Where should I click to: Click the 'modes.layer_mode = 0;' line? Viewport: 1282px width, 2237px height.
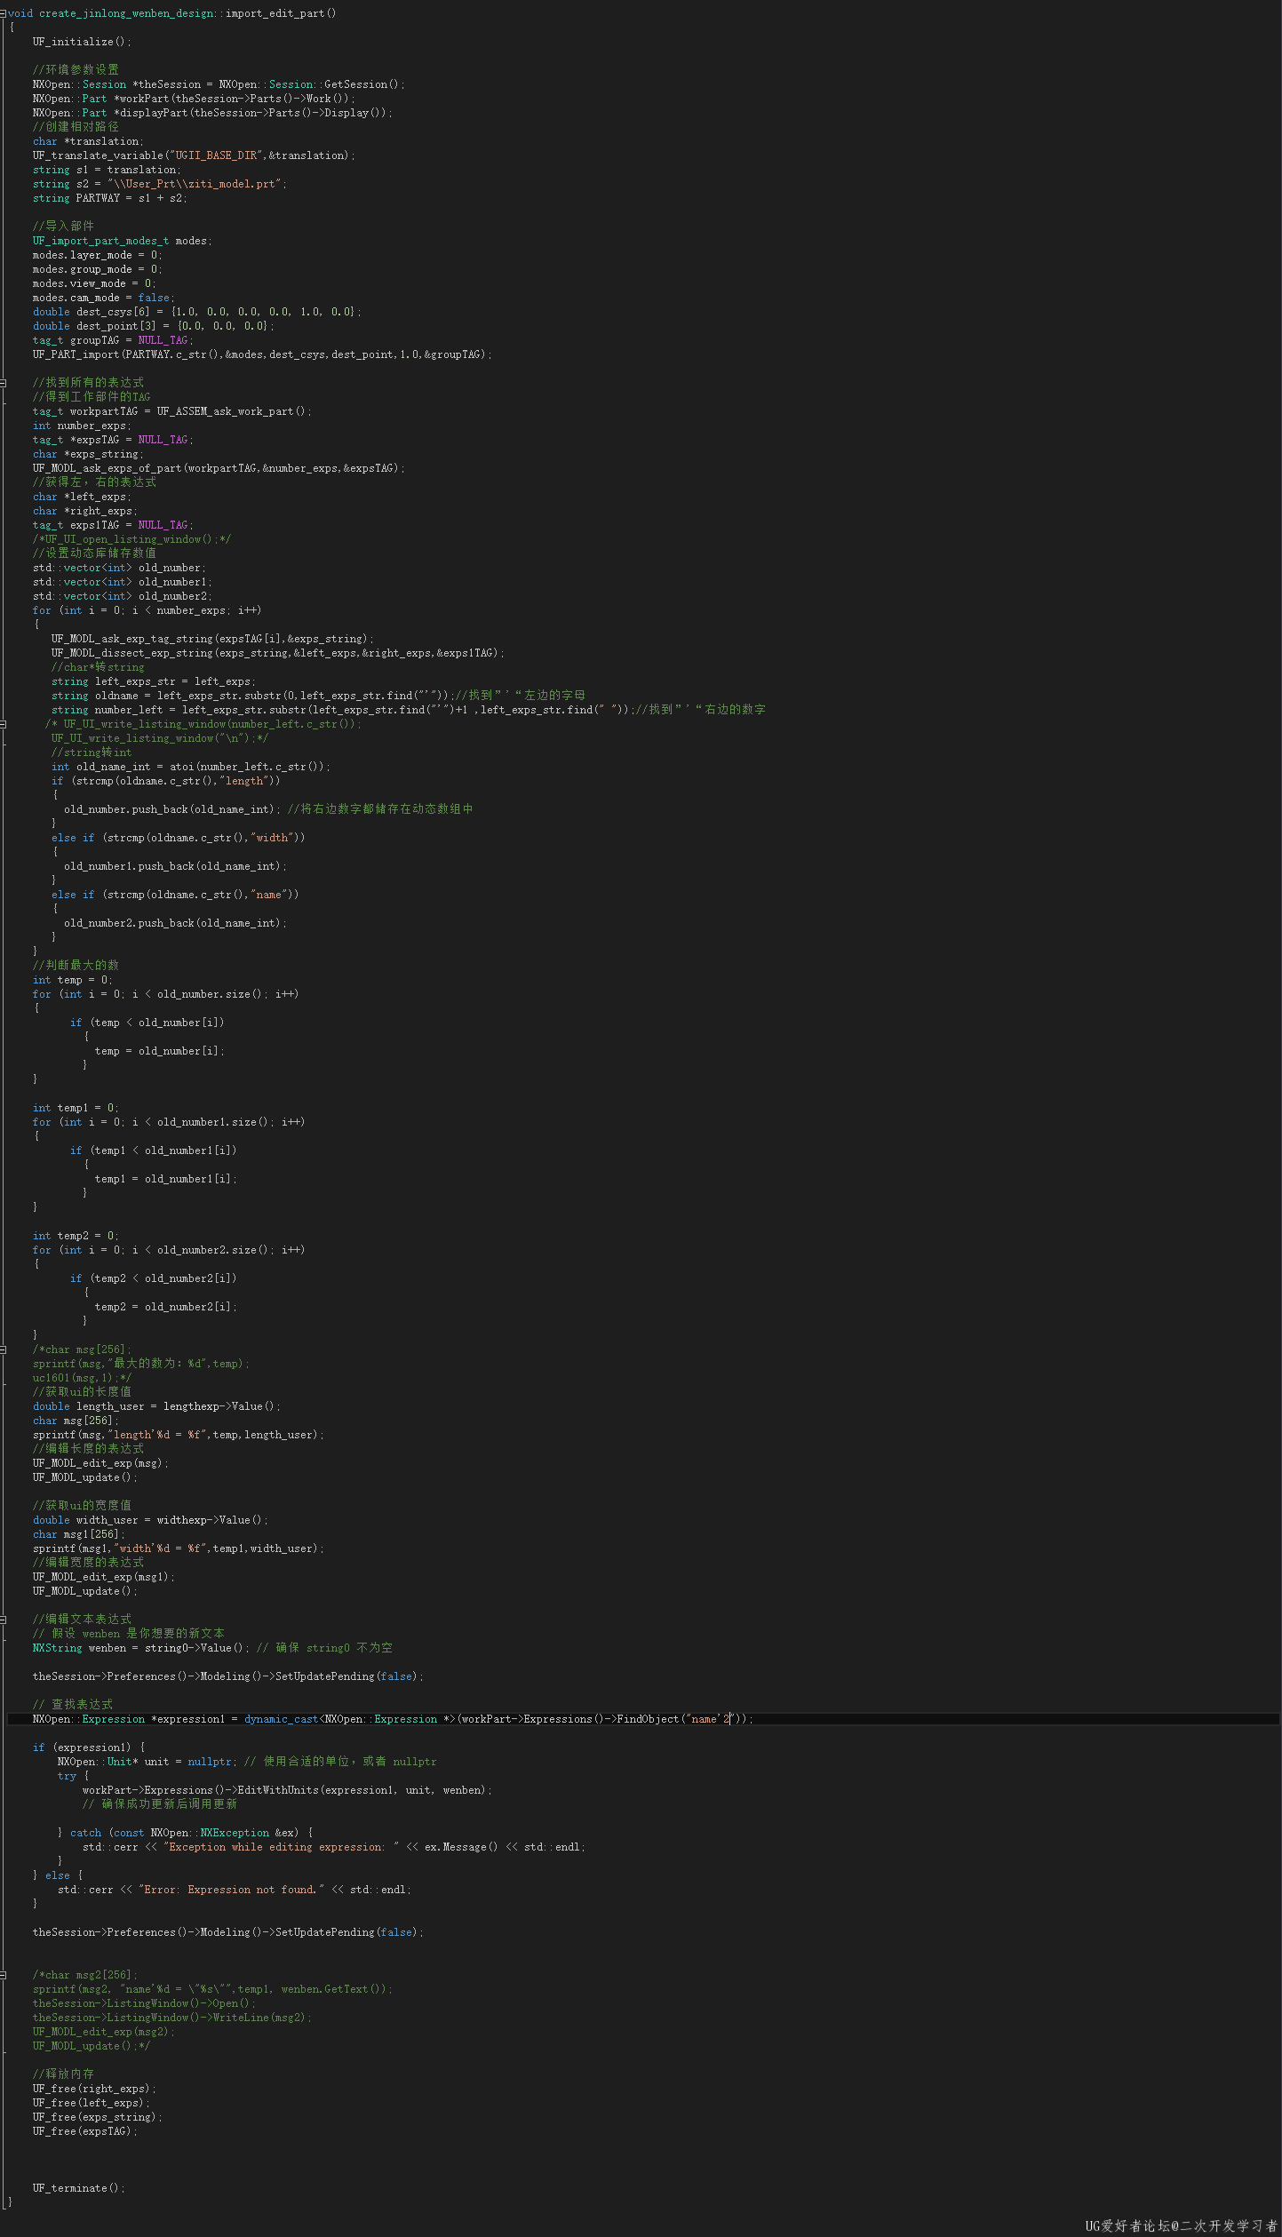click(x=98, y=255)
